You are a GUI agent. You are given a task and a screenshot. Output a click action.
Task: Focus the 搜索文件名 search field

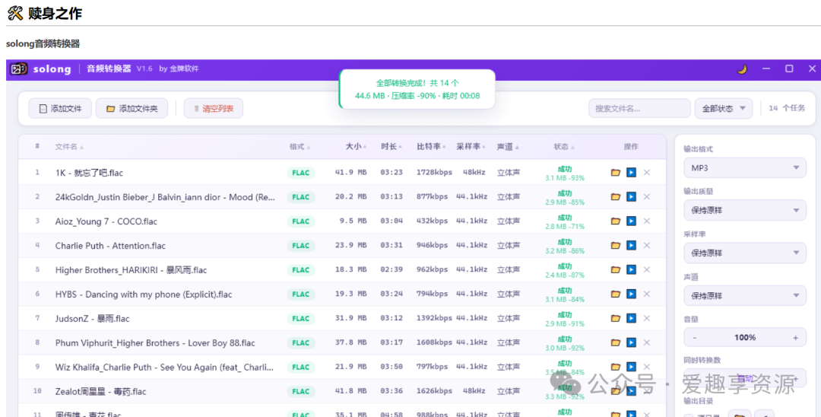click(639, 109)
